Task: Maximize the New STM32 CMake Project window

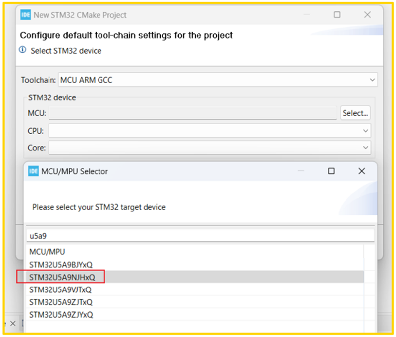Action: [337, 15]
